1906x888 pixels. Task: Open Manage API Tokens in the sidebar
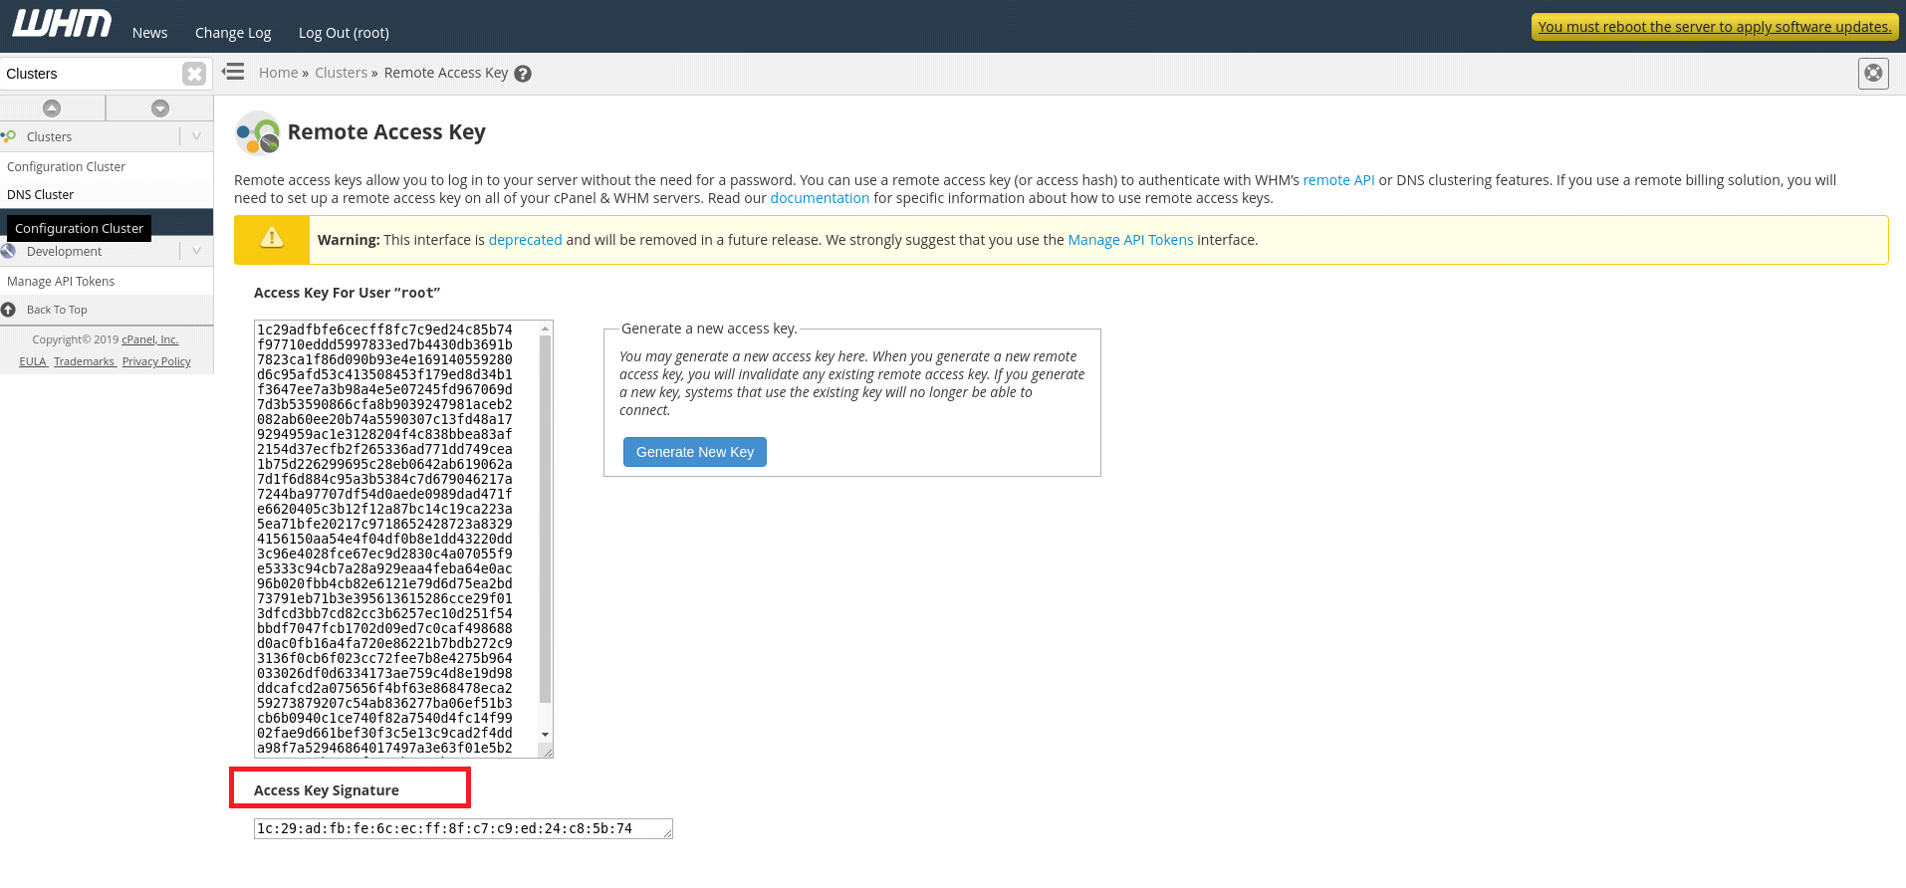pyautogui.click(x=61, y=281)
